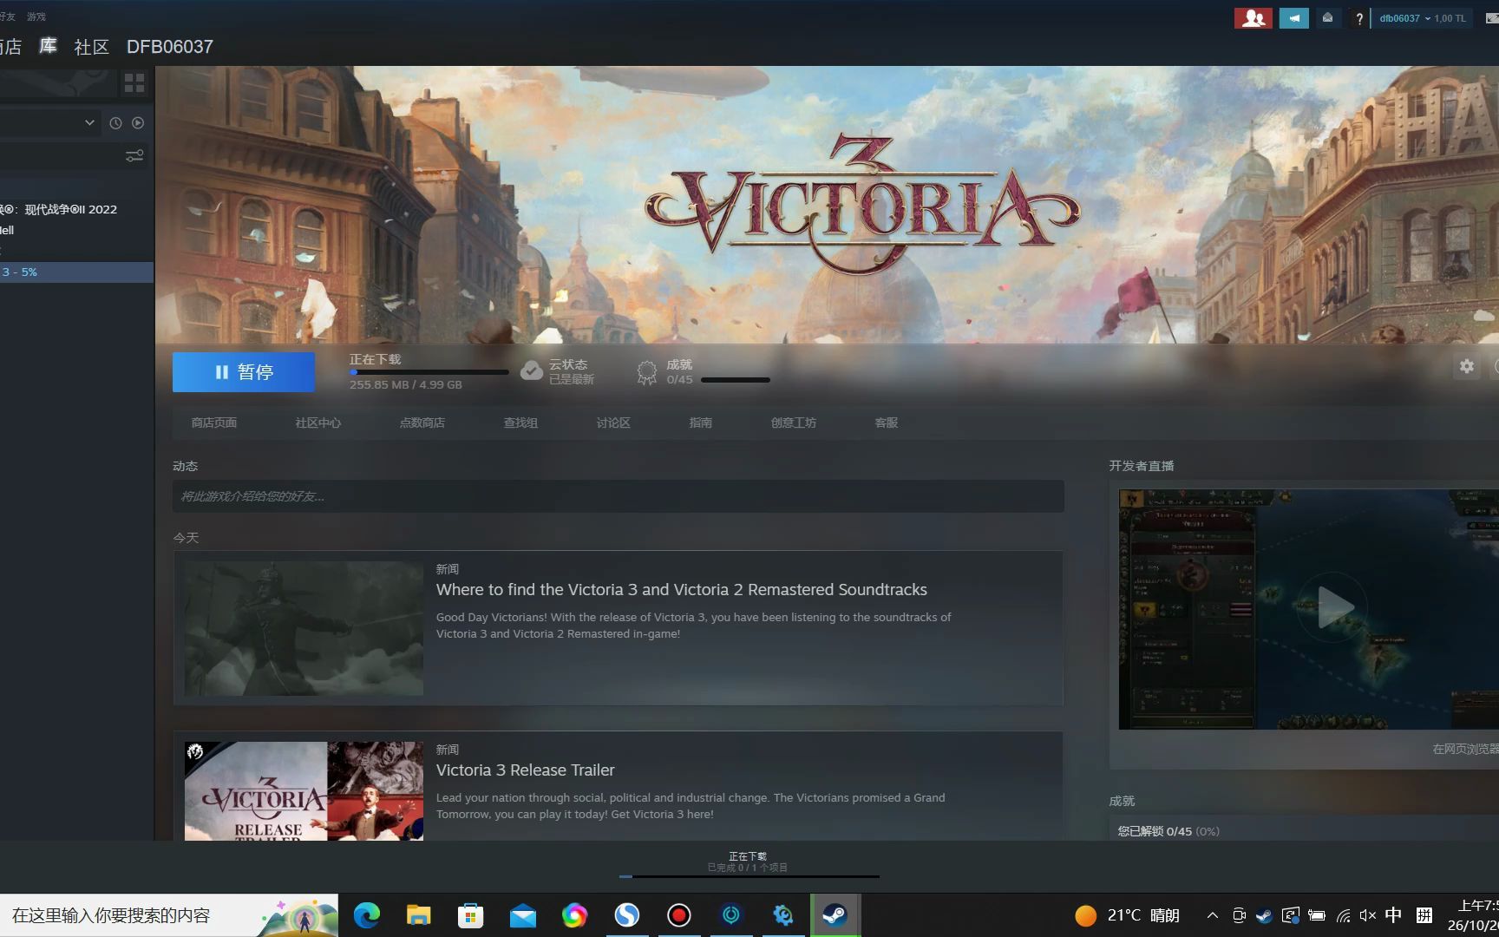This screenshot has height=937, width=1499.
Task: Click the 0/45 achievements progress bar
Action: tap(735, 380)
